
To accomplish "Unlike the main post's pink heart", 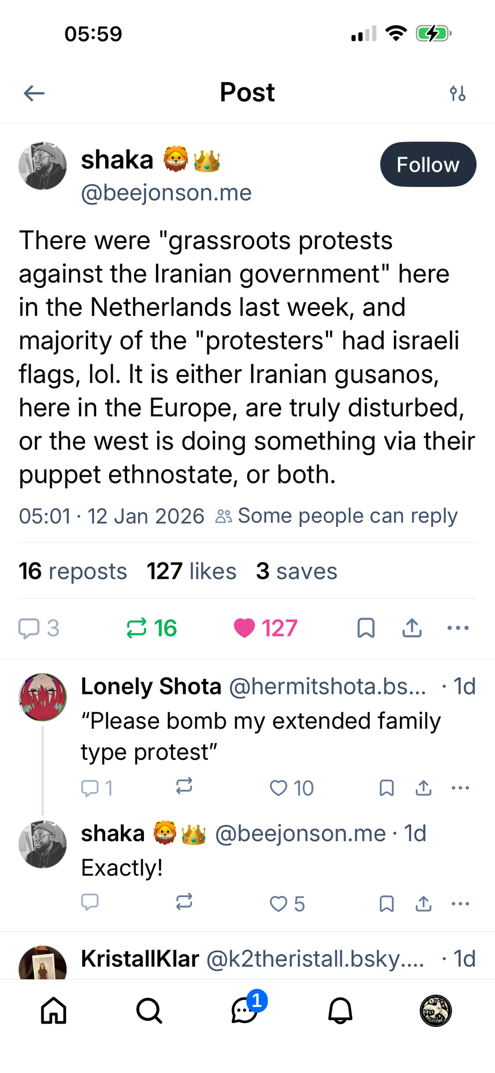I will click(x=245, y=628).
